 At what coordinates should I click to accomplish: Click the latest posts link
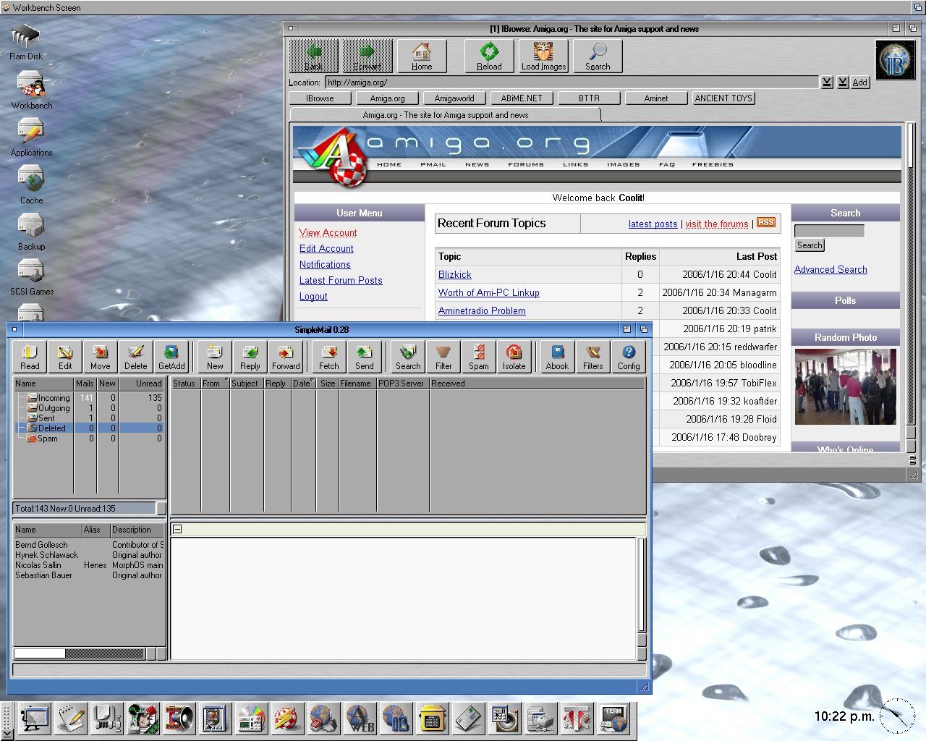653,224
